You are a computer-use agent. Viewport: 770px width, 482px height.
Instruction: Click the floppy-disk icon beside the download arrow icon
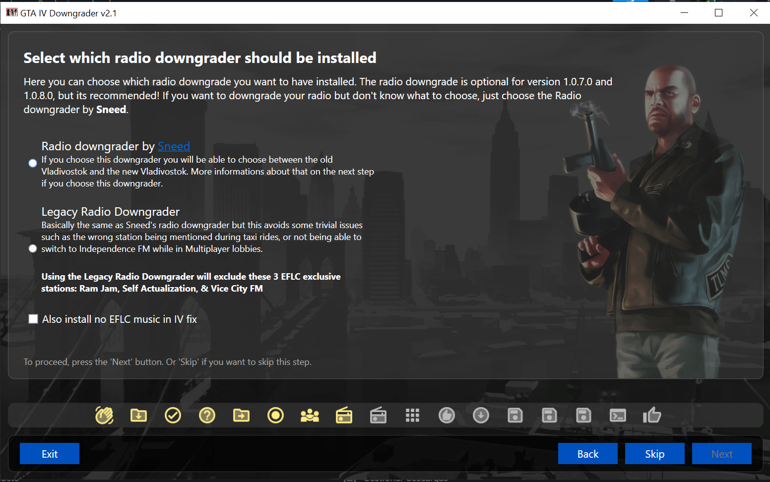(515, 415)
